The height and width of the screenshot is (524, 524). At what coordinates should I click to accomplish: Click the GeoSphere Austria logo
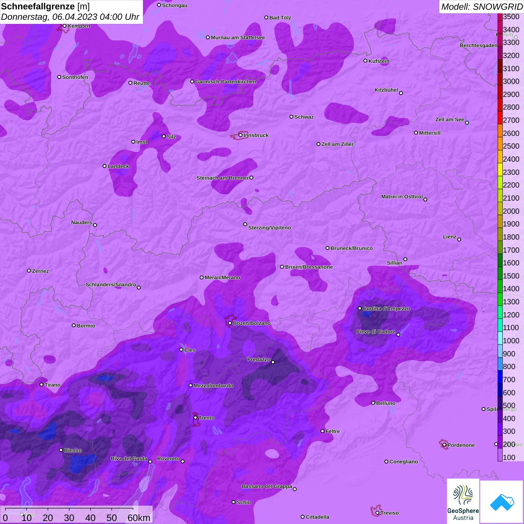click(463, 501)
